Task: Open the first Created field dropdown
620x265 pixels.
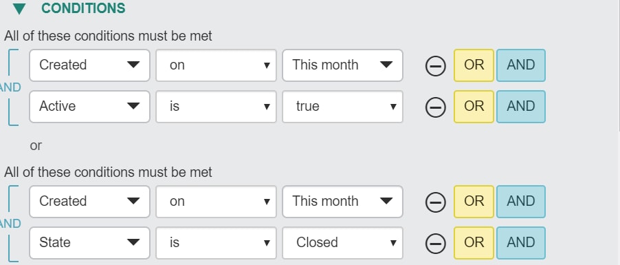Action: pos(89,65)
